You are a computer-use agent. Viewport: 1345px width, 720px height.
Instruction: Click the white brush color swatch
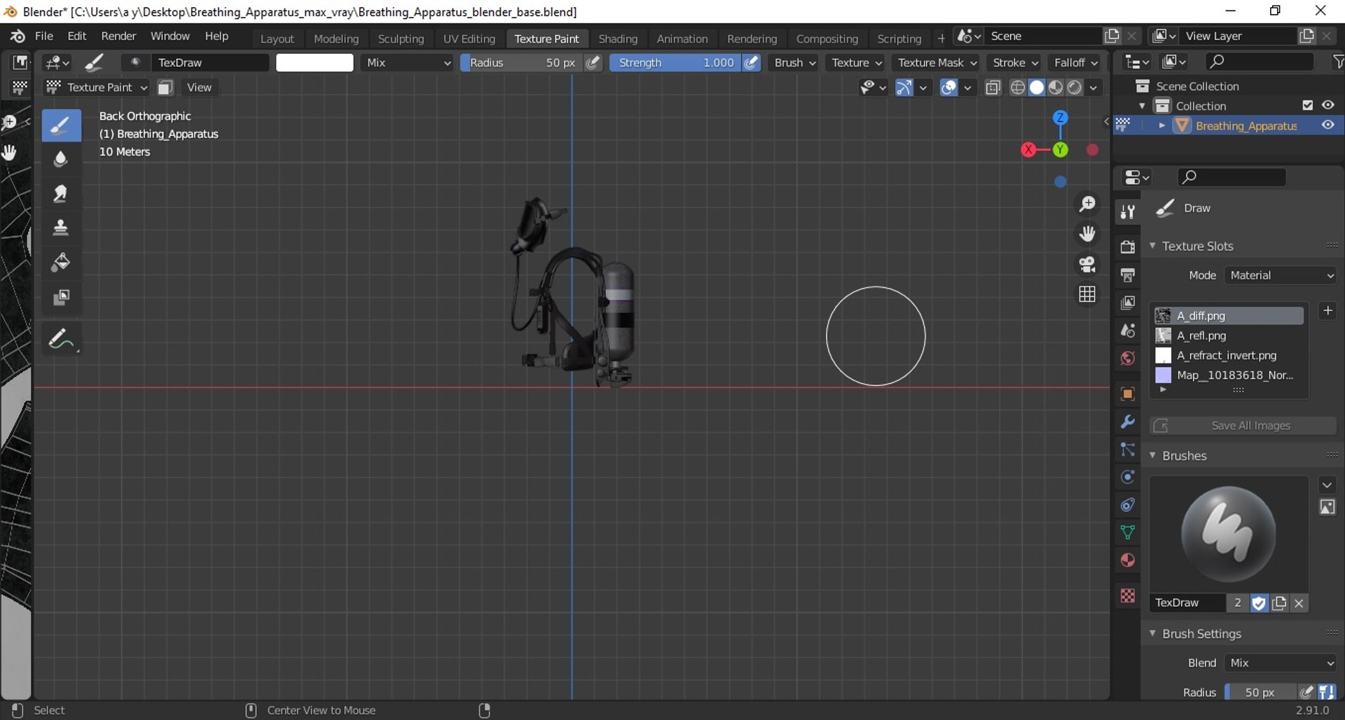click(315, 62)
